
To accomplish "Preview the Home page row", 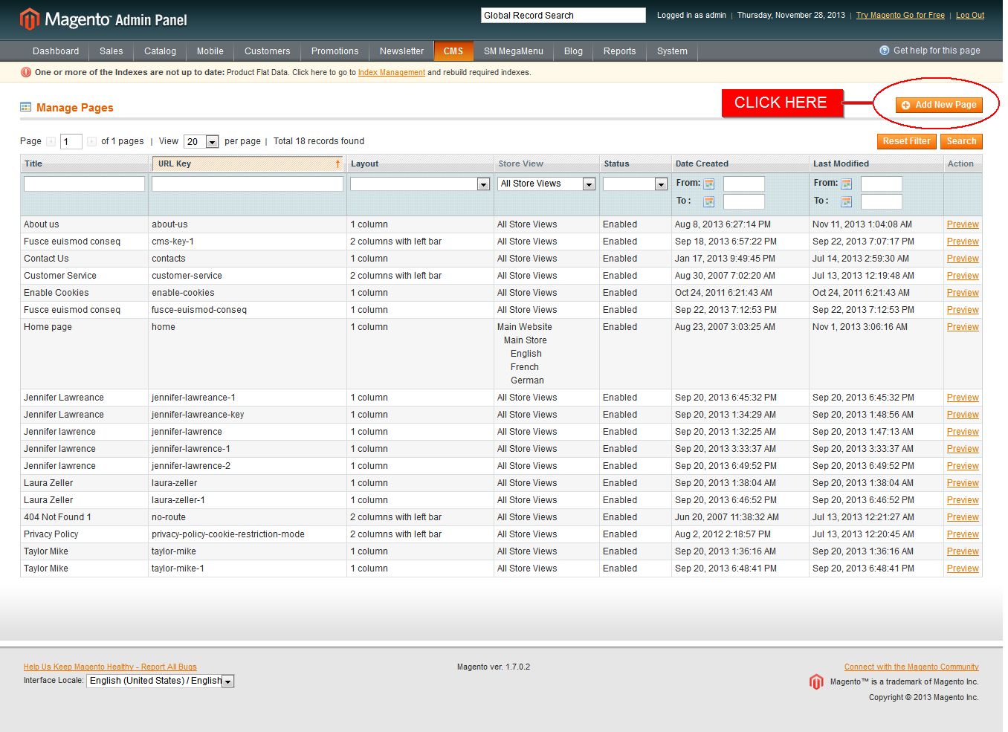I will [x=963, y=327].
